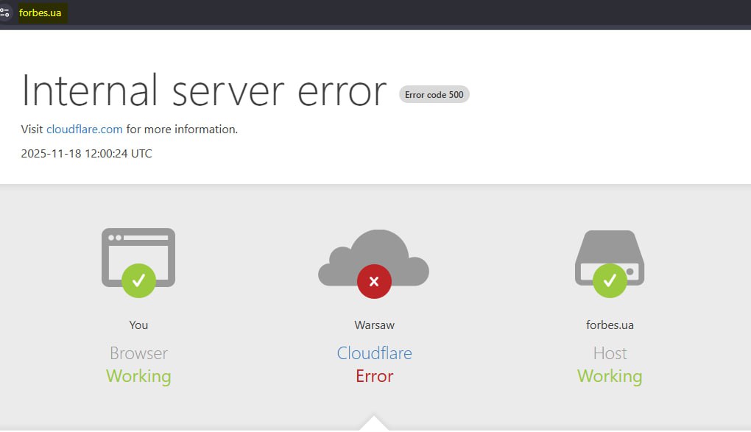Click the red X error badge on cloud
This screenshot has width=751, height=432.
(x=374, y=281)
